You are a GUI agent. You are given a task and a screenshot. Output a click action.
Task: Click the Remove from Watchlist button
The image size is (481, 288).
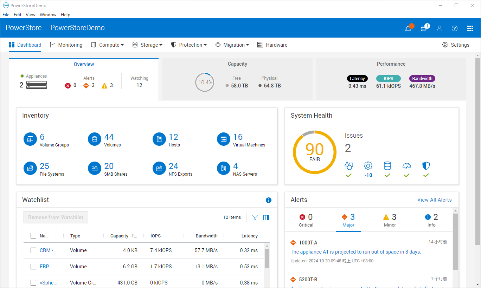tap(56, 217)
